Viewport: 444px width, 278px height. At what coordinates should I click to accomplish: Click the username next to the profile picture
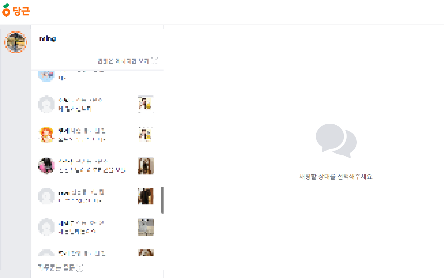[x=47, y=38]
